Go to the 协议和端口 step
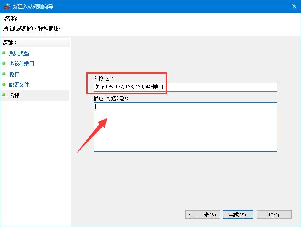 point(21,64)
